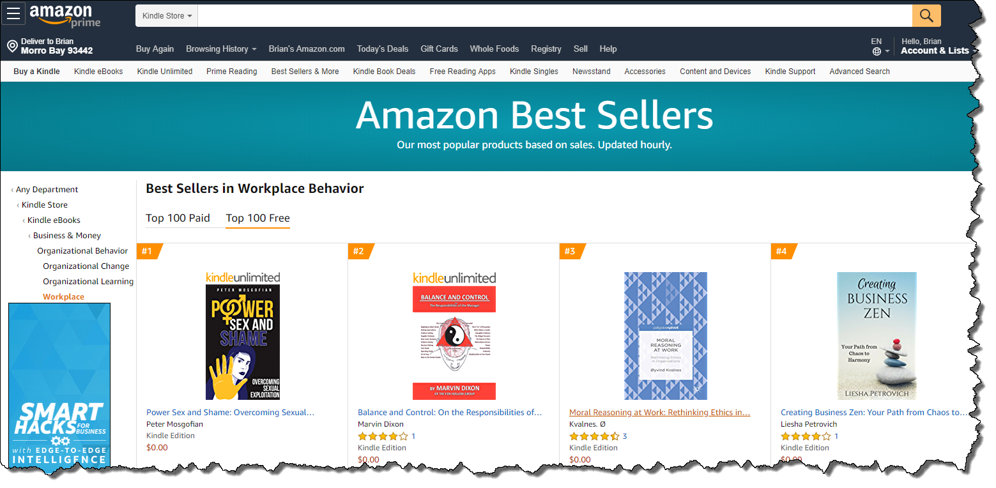The width and height of the screenshot is (996, 488).
Task: Click into the search input field
Action: coord(555,15)
